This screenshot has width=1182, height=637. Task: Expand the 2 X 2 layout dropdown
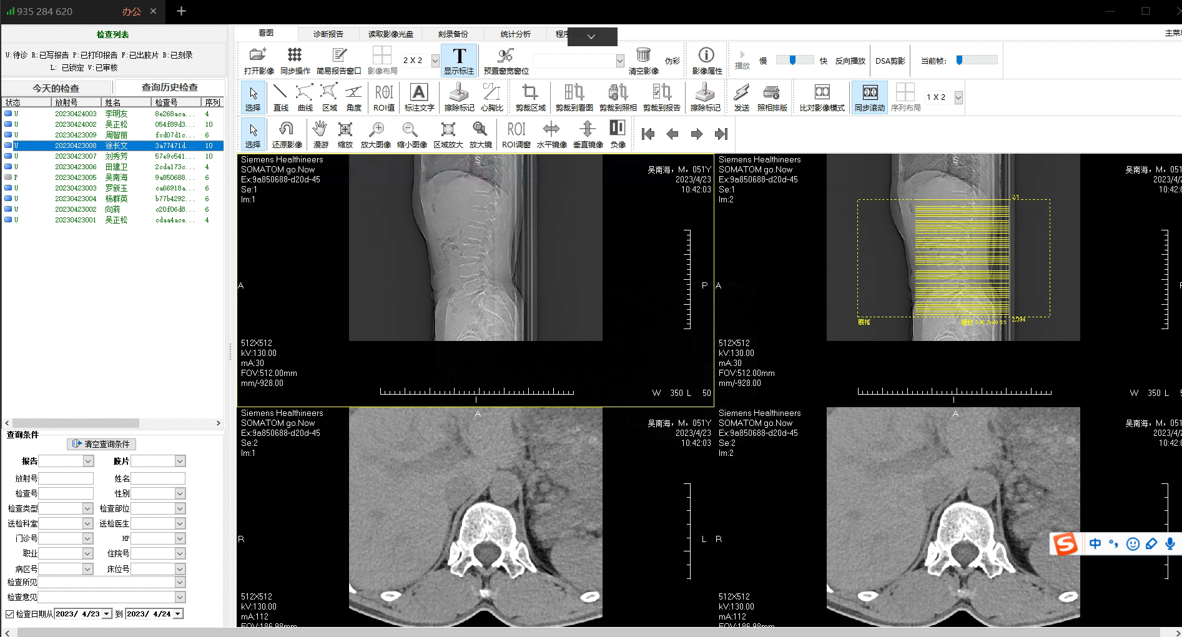coord(435,61)
